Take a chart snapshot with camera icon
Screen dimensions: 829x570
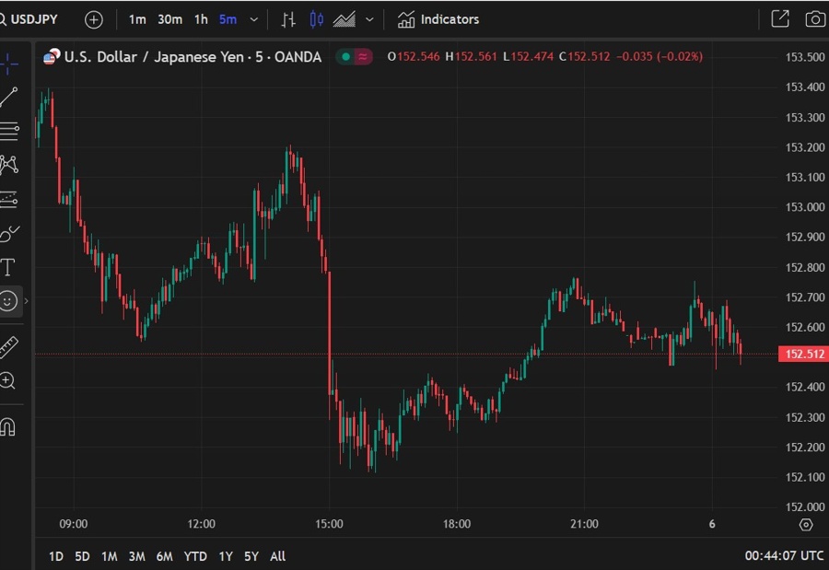pyautogui.click(x=815, y=19)
